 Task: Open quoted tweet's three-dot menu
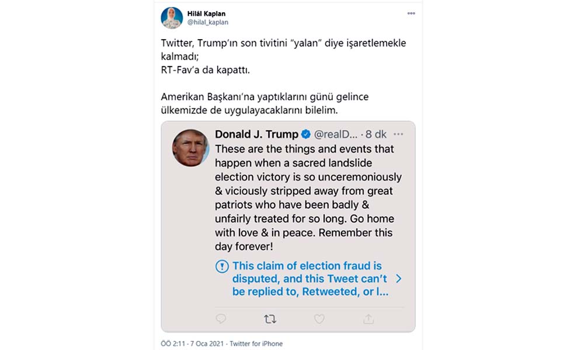coord(398,134)
